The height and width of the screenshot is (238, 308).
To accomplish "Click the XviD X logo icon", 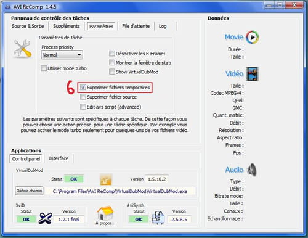I will click(x=46, y=218).
